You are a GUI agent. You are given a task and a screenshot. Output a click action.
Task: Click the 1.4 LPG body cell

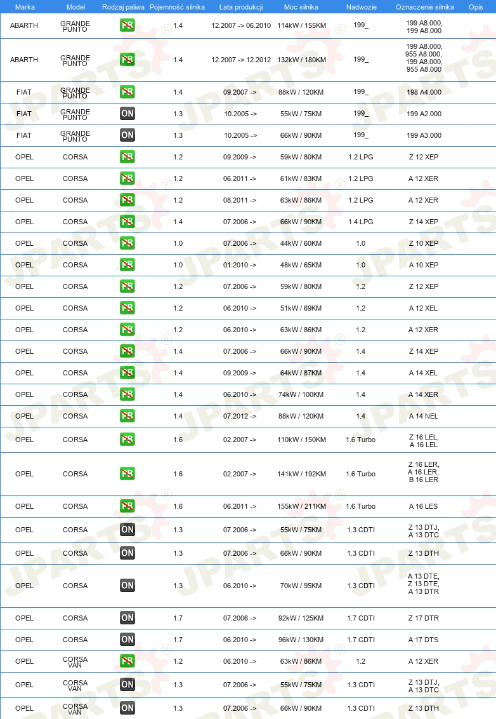361,222
